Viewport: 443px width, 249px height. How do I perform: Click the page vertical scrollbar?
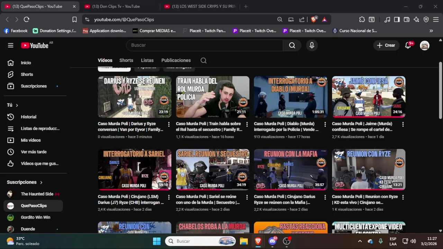tap(440, 91)
